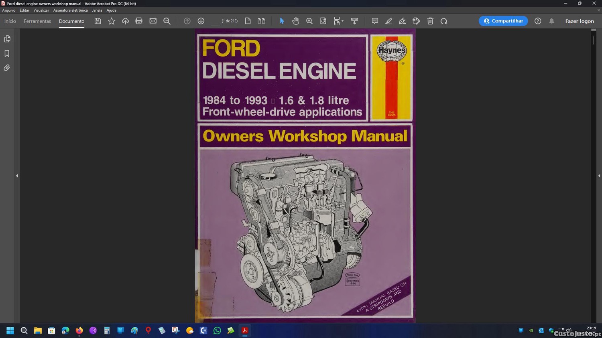The image size is (602, 338).
Task: Delete with the trash can icon
Action: point(430,21)
